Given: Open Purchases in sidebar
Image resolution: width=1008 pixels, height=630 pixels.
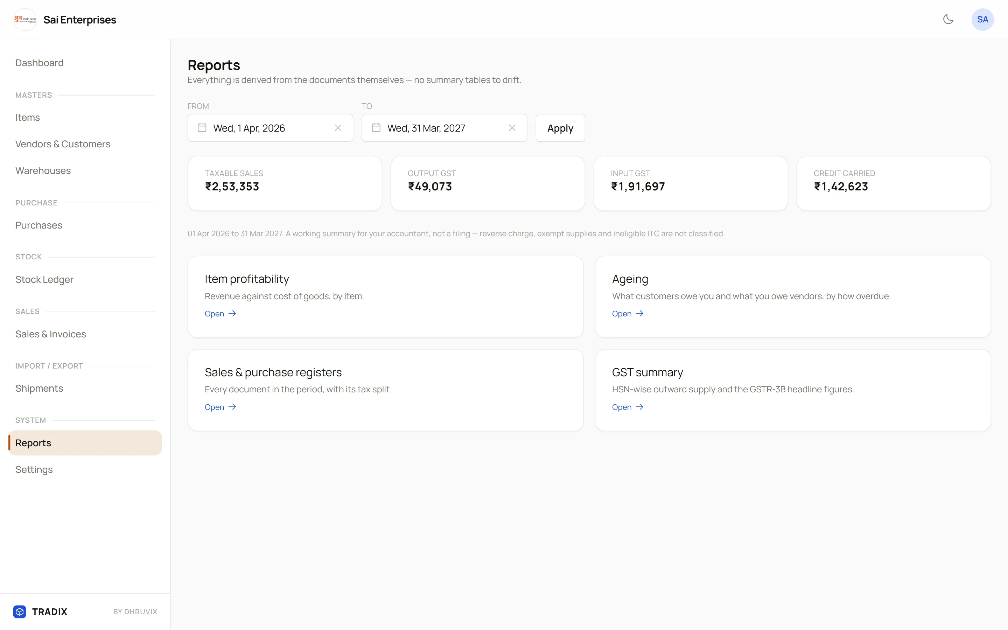Looking at the screenshot, I should pyautogui.click(x=39, y=225).
